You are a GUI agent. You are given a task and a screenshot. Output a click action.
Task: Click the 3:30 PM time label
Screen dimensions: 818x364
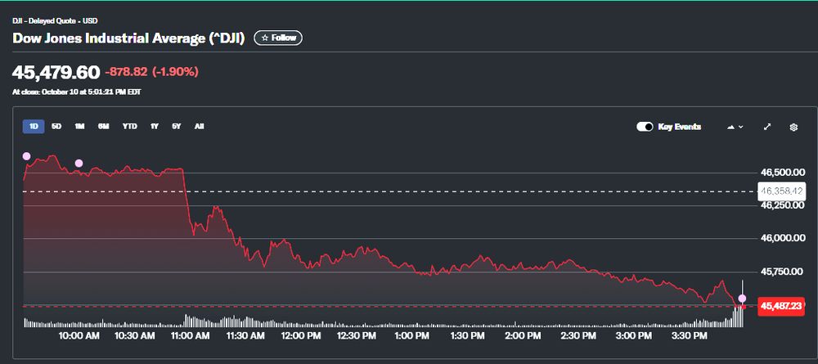(689, 336)
